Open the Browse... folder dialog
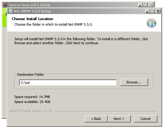163x128 pixels. click(134, 82)
